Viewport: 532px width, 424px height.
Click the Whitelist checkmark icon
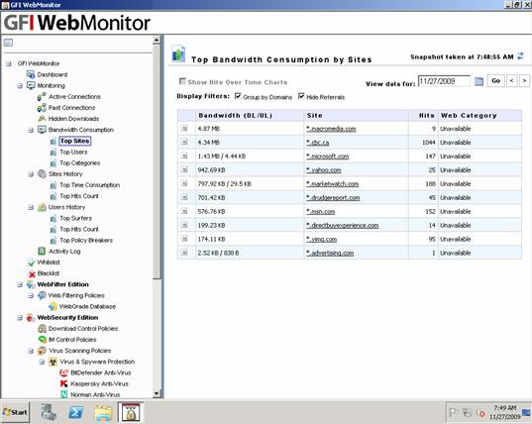click(x=32, y=263)
